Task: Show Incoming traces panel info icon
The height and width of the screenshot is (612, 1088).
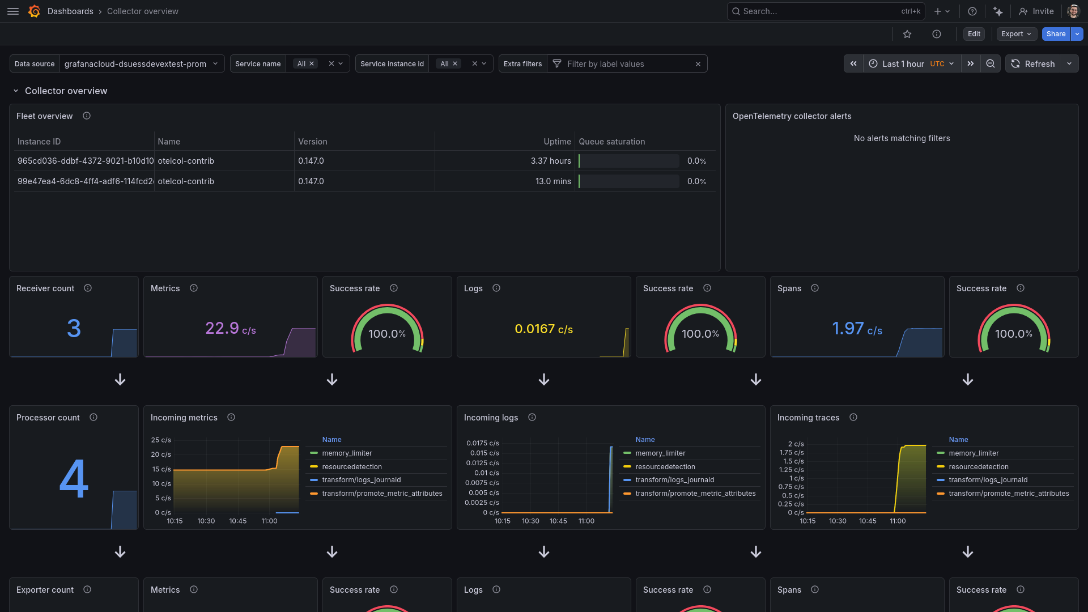Action: [x=853, y=418]
